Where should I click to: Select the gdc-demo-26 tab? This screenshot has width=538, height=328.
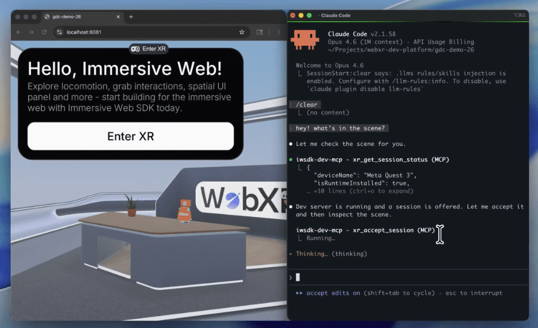[74, 17]
